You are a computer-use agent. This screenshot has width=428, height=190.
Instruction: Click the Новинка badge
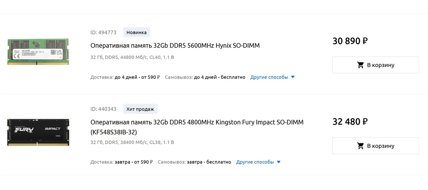click(x=137, y=32)
